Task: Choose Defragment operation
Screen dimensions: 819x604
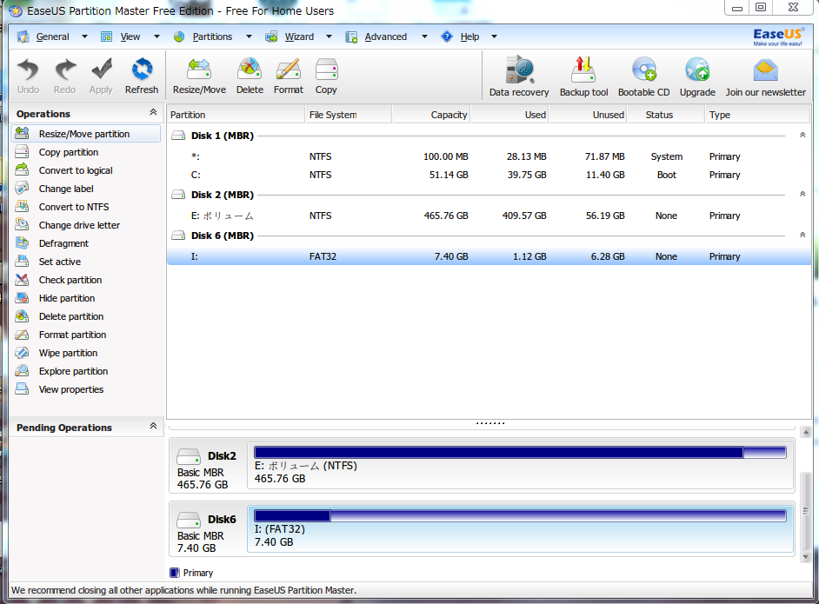Action: coord(63,243)
